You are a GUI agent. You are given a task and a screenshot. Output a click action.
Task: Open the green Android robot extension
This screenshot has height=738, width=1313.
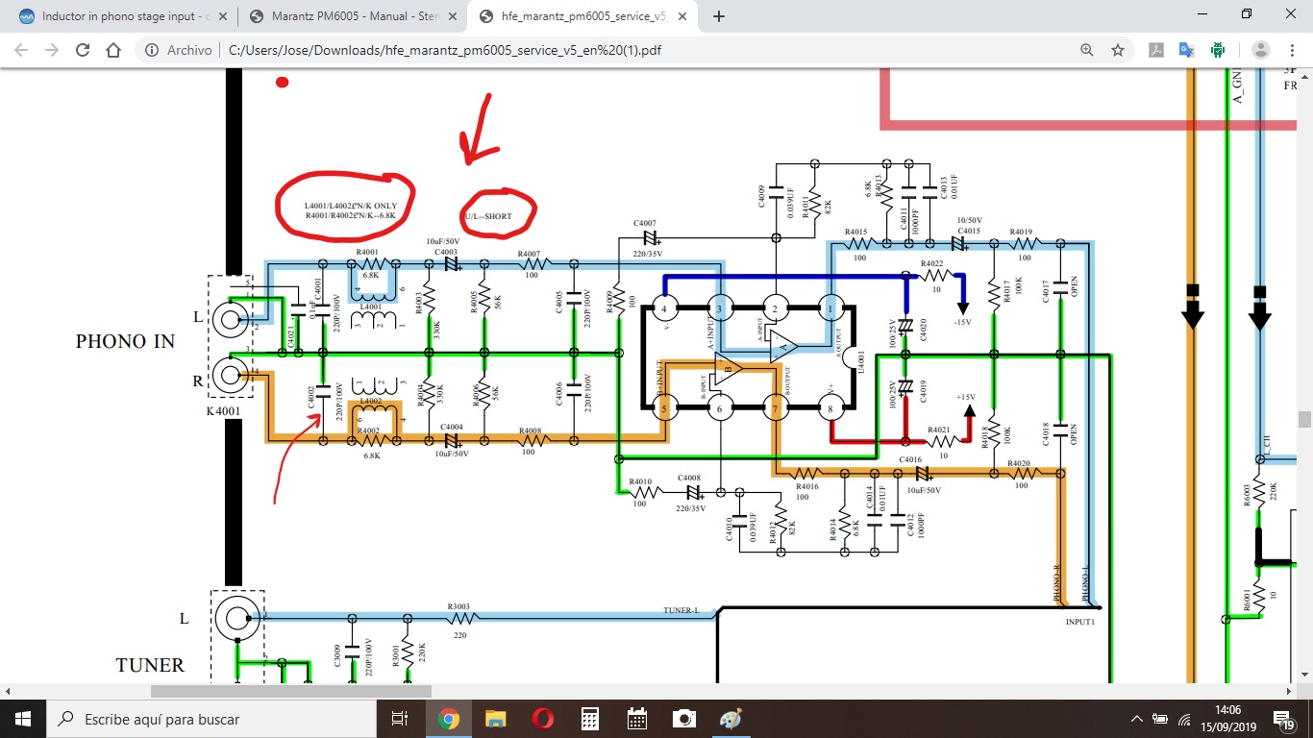1218,50
